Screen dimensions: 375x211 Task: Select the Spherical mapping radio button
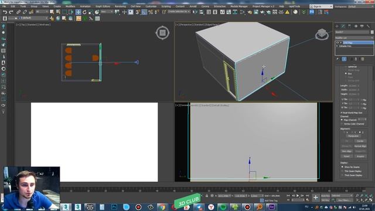pos(346,67)
